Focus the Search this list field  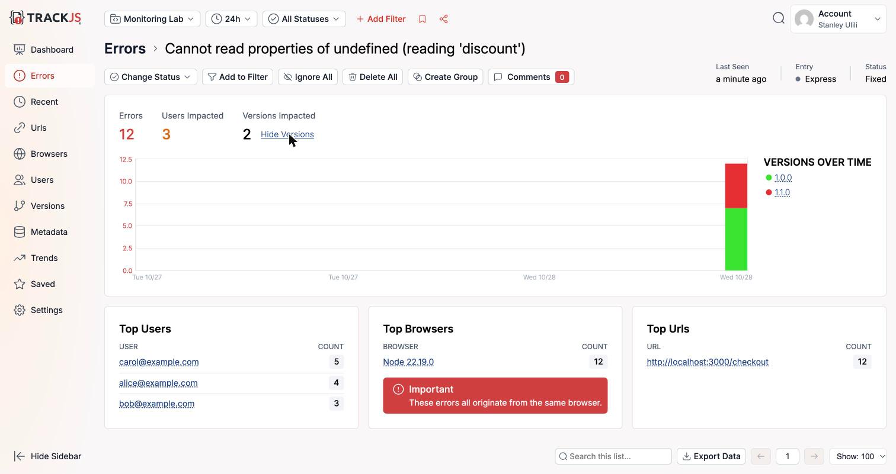pyautogui.click(x=613, y=456)
